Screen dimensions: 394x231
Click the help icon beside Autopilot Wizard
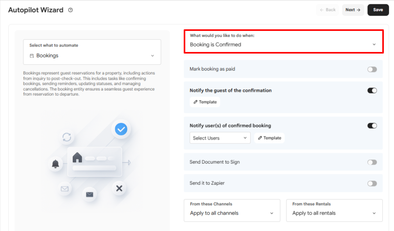coord(70,10)
